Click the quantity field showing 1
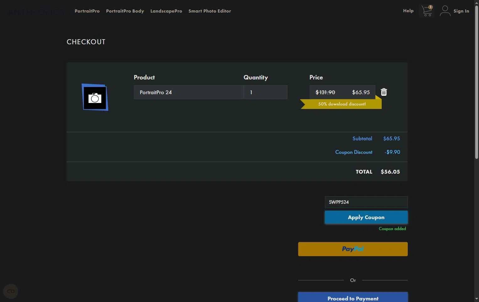This screenshot has width=479, height=302. click(265, 92)
